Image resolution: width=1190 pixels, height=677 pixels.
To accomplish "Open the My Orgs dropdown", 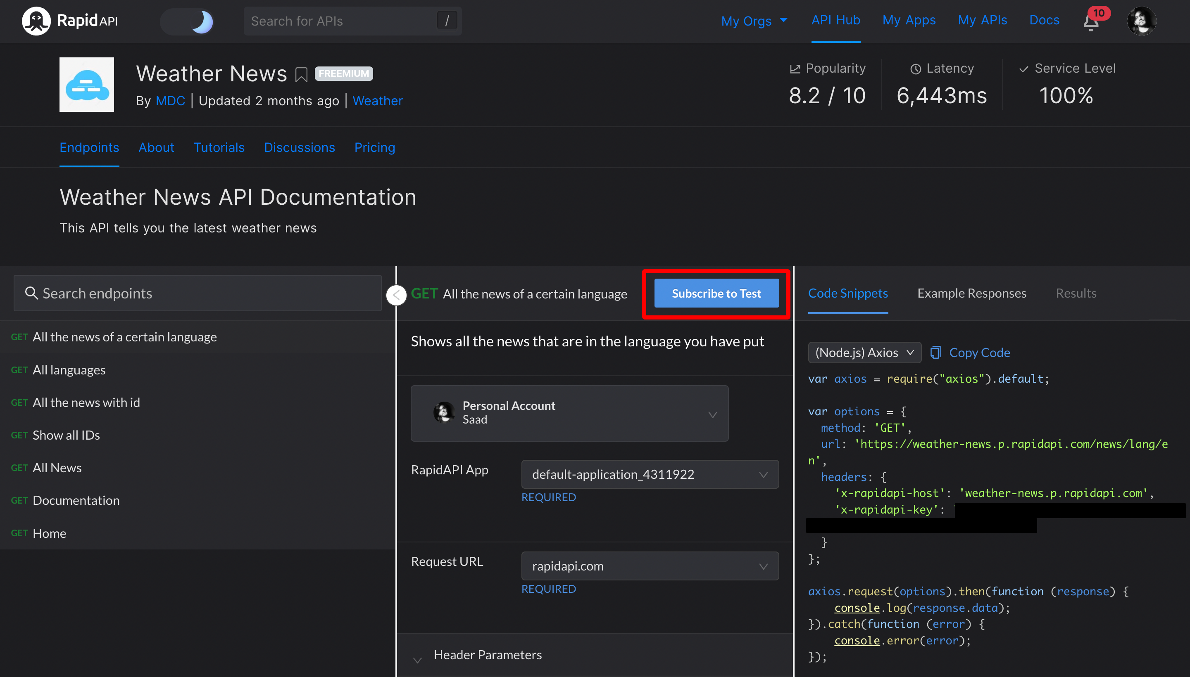I will [754, 21].
